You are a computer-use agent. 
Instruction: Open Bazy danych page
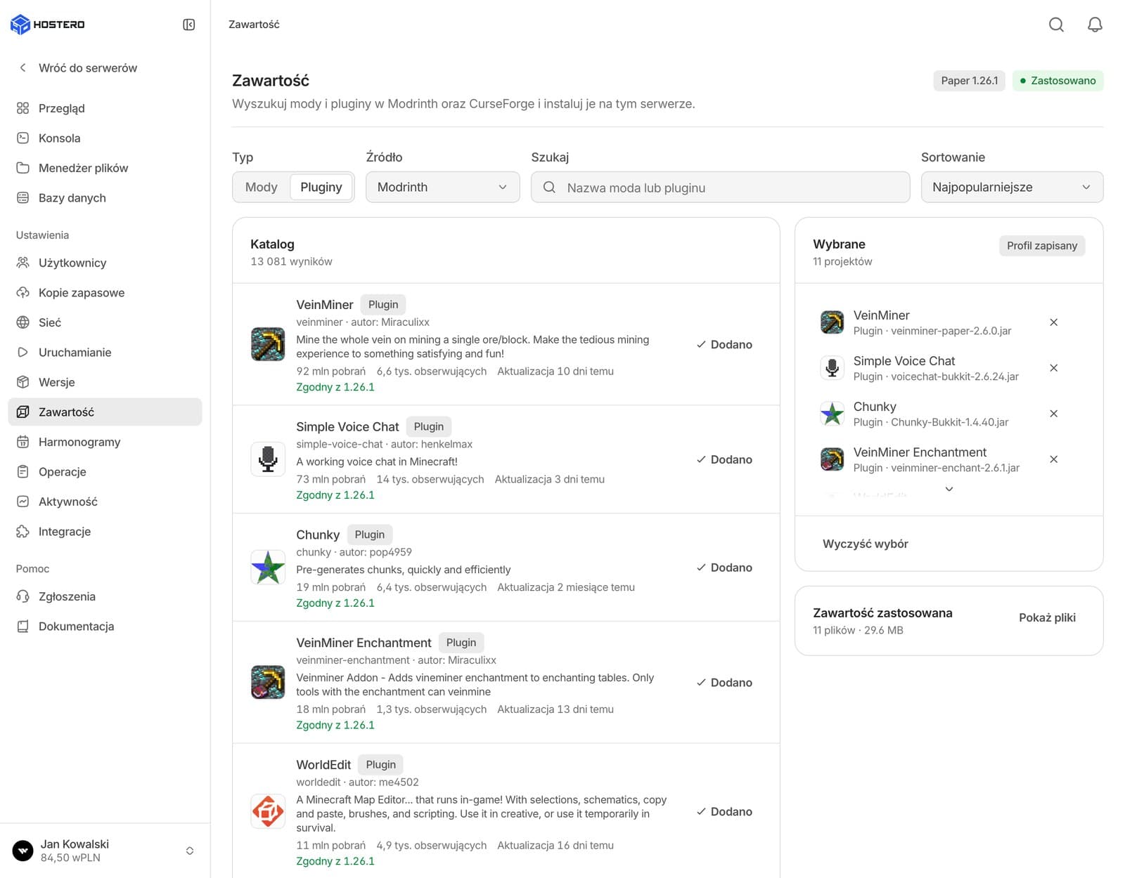(x=105, y=198)
